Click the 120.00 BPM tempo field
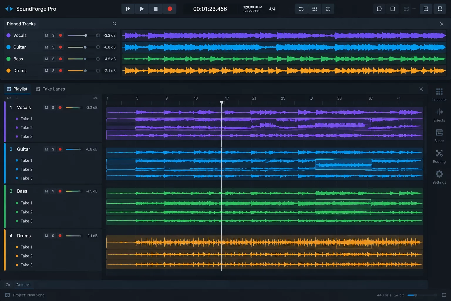Viewport: 451px width, 301px height. [x=253, y=7]
